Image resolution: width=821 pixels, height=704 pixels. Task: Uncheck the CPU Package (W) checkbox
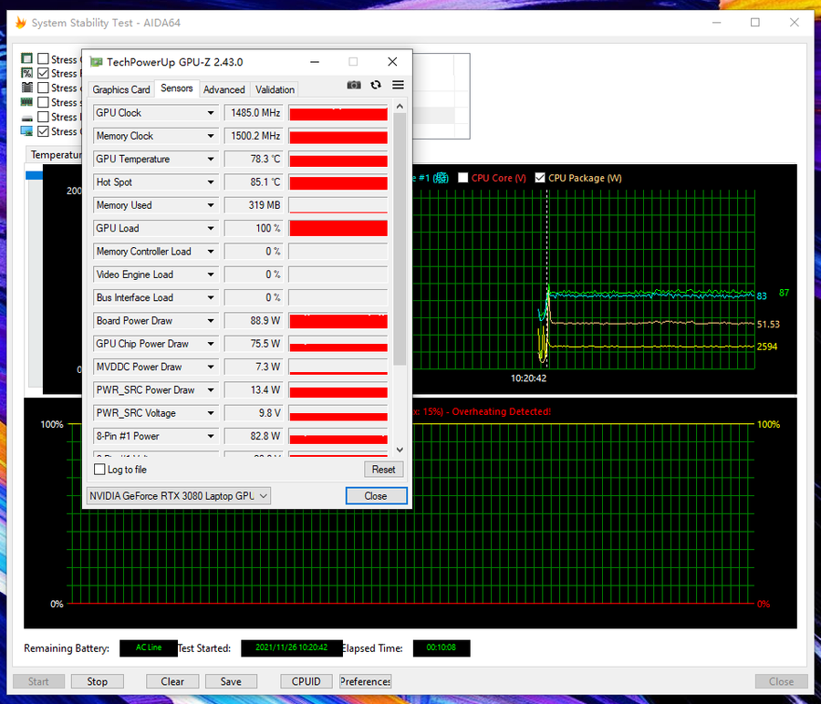click(540, 178)
